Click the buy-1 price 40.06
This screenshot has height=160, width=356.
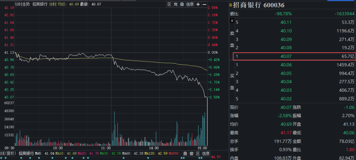[x=286, y=65]
